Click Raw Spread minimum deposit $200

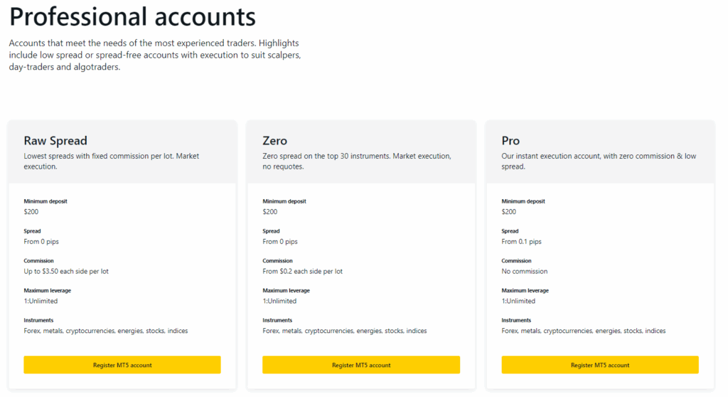tap(31, 211)
